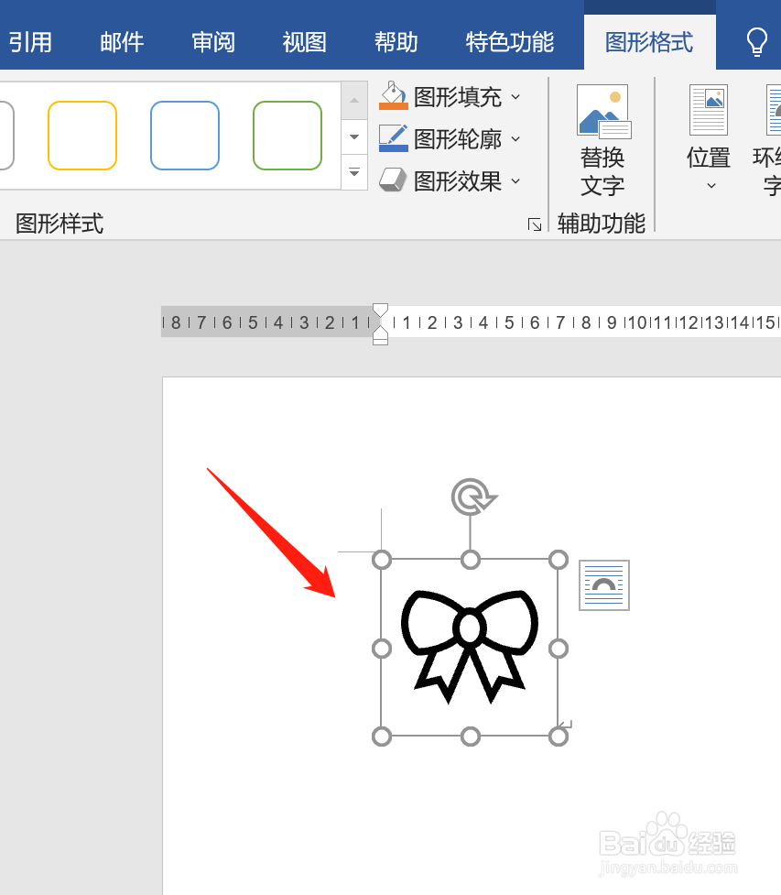Viewport: 781px width, 895px height.
Task: Apply the yellow outline shape style
Action: [82, 136]
